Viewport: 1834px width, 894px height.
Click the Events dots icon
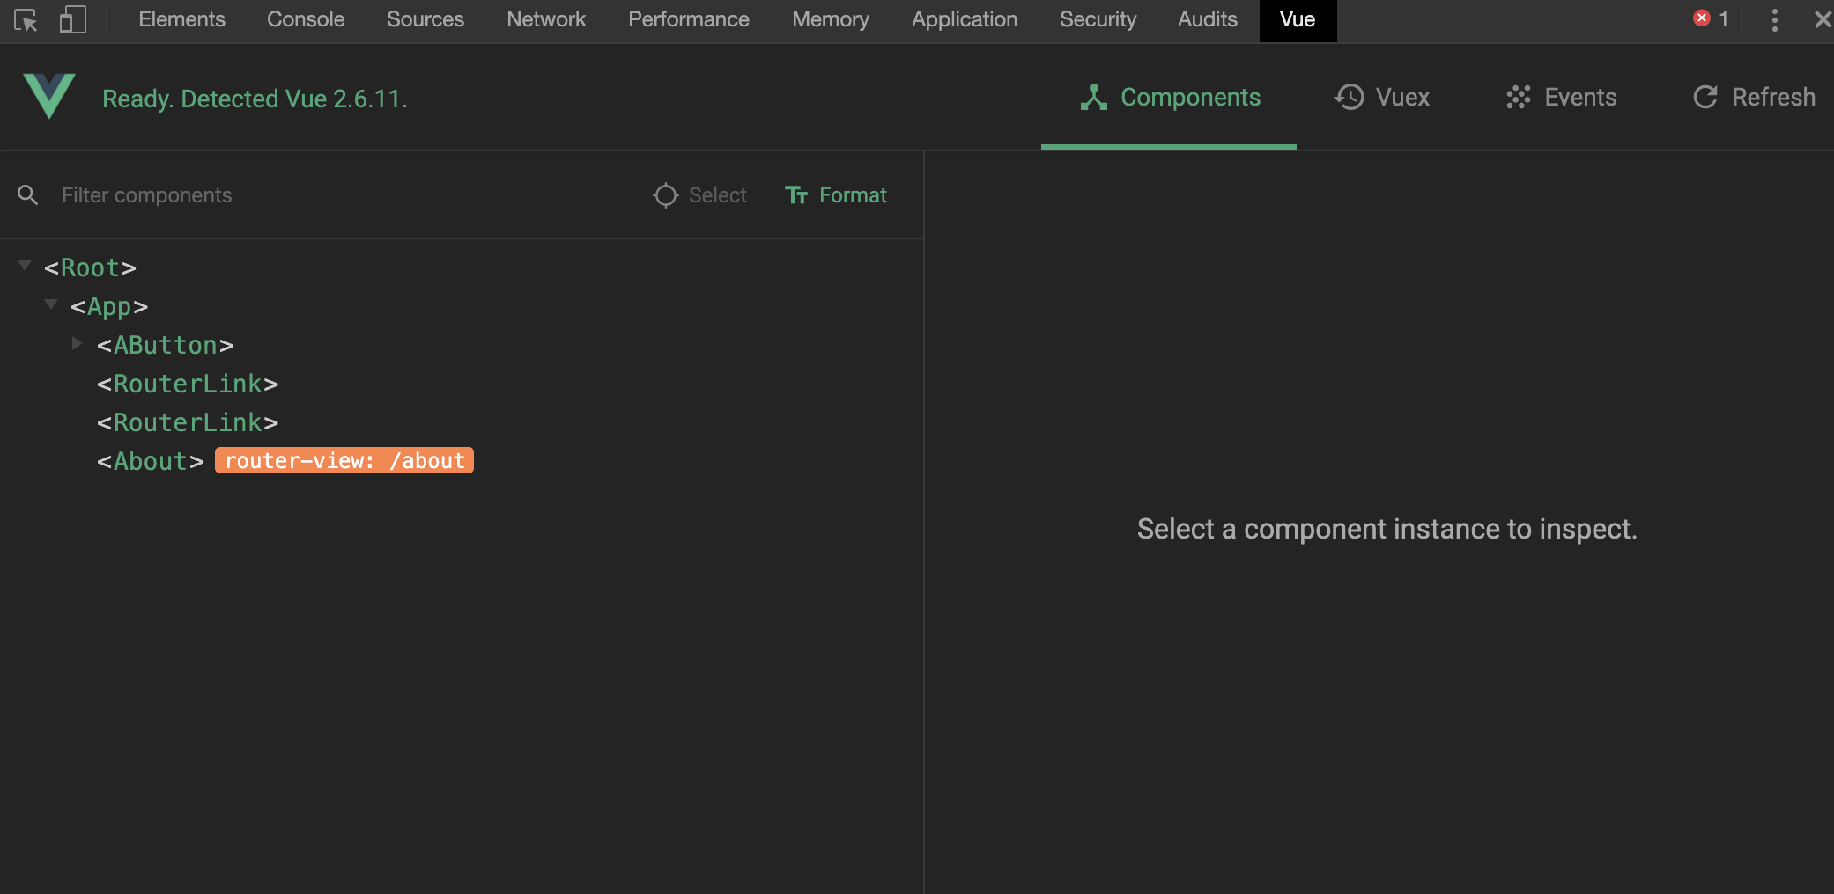[x=1518, y=97]
